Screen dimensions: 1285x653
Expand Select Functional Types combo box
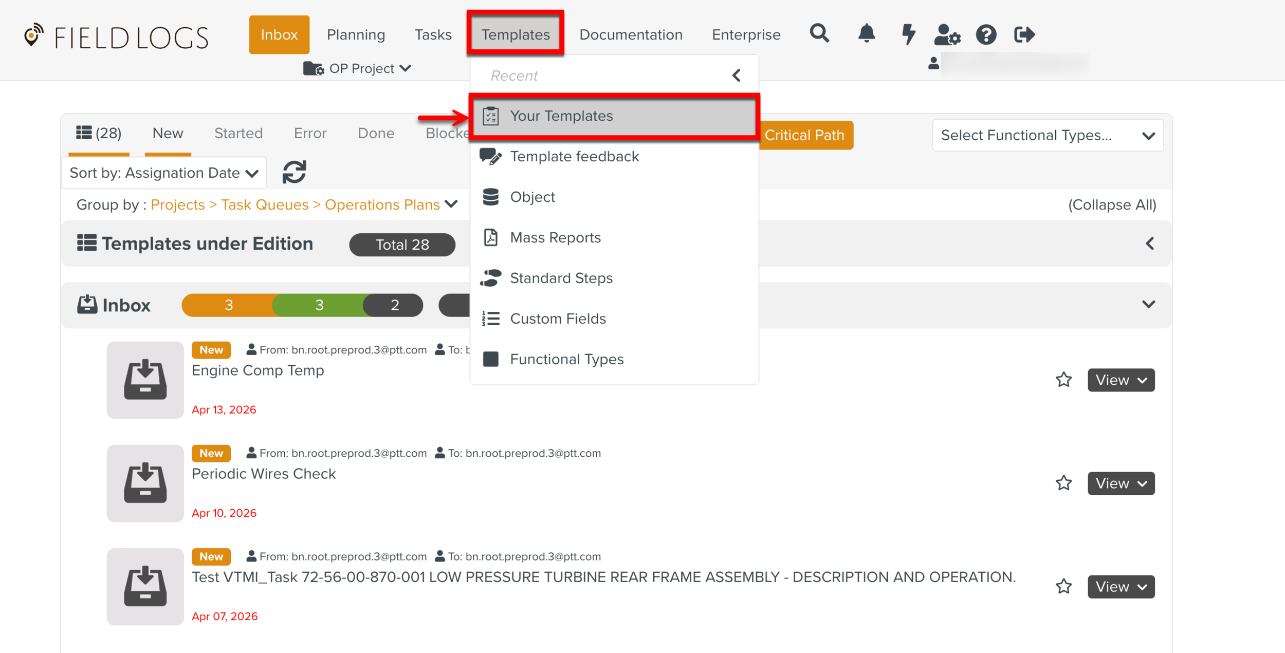1048,135
